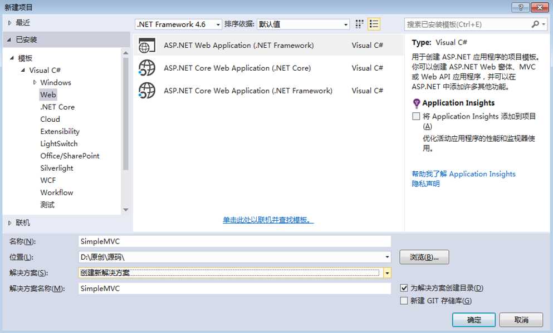
Task: Expand the 联机 section
Action: 9,223
